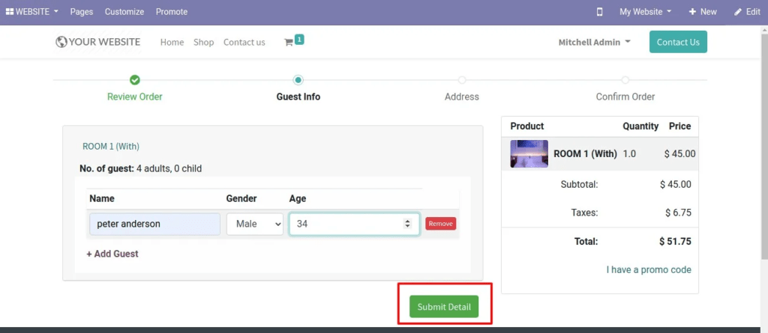The width and height of the screenshot is (768, 333).
Task: Remove the peter anderson guest row
Action: 441,224
